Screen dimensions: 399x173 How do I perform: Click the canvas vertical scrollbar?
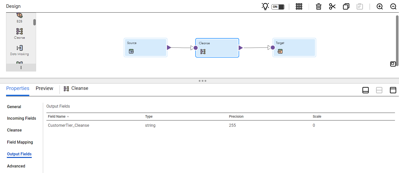pos(397,41)
